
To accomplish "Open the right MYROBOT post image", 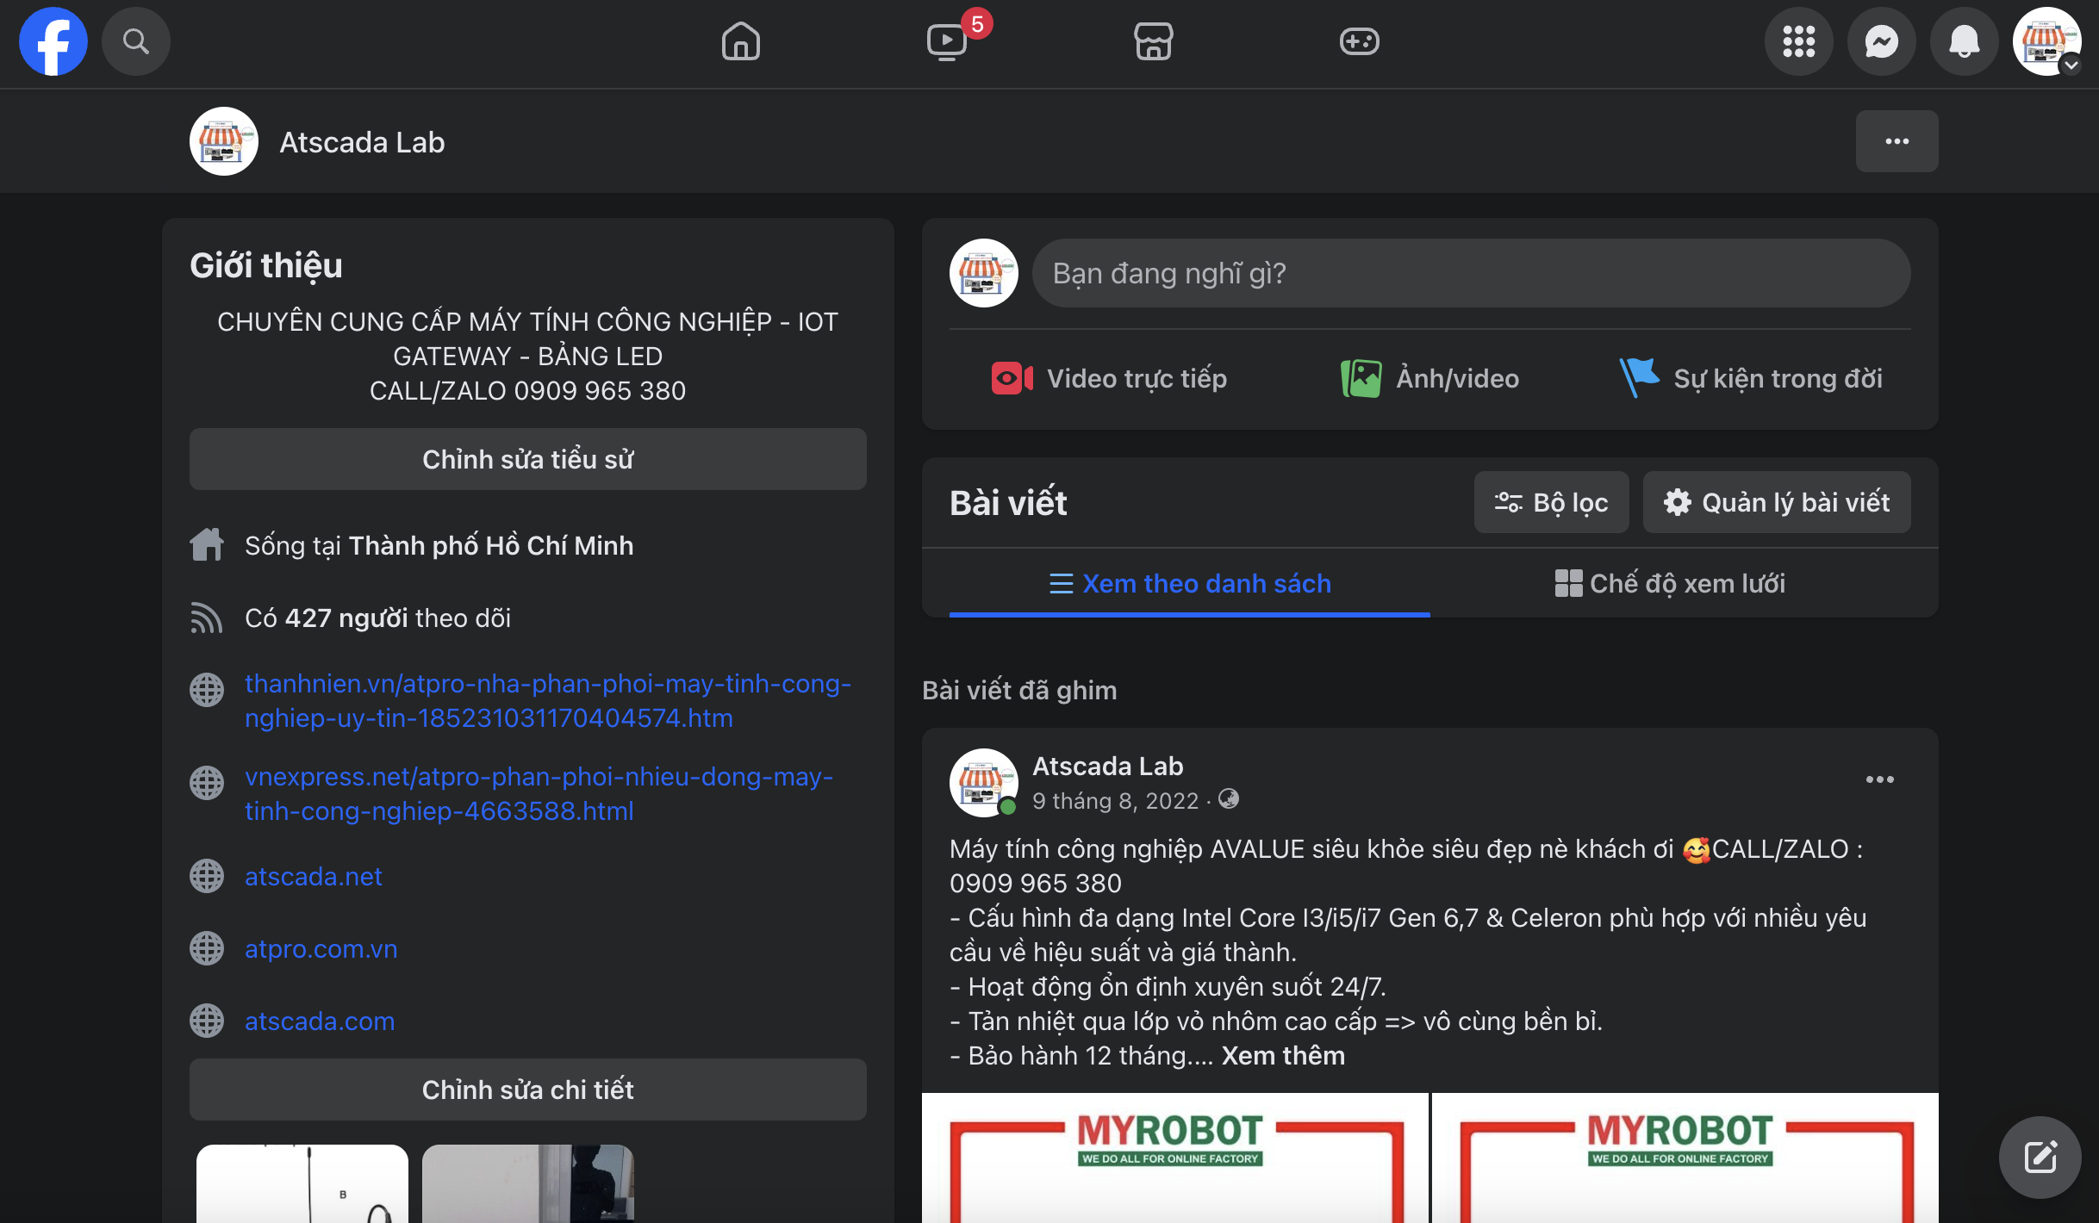I will 1685,1158.
